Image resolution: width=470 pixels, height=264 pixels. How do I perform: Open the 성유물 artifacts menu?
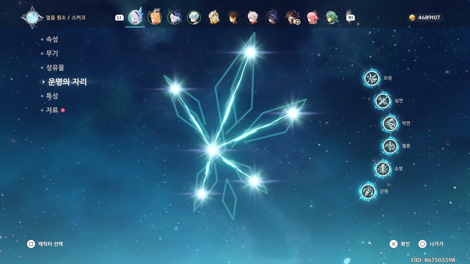(x=55, y=68)
